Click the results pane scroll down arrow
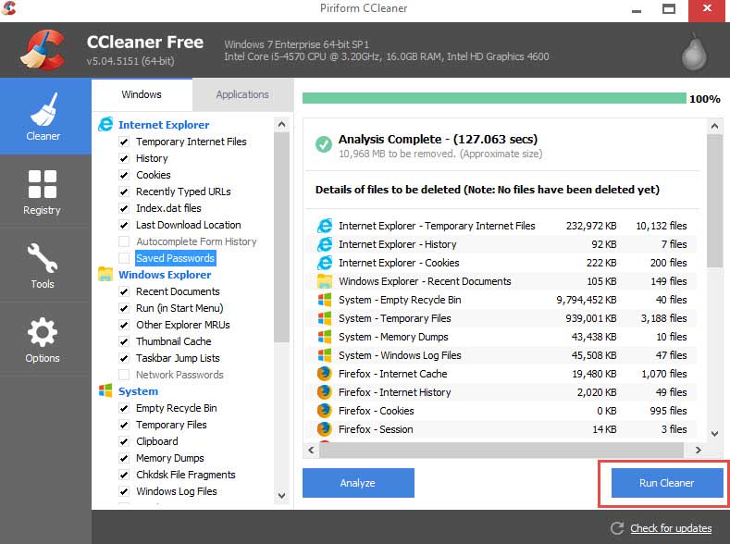The height and width of the screenshot is (544, 730). coord(714,433)
